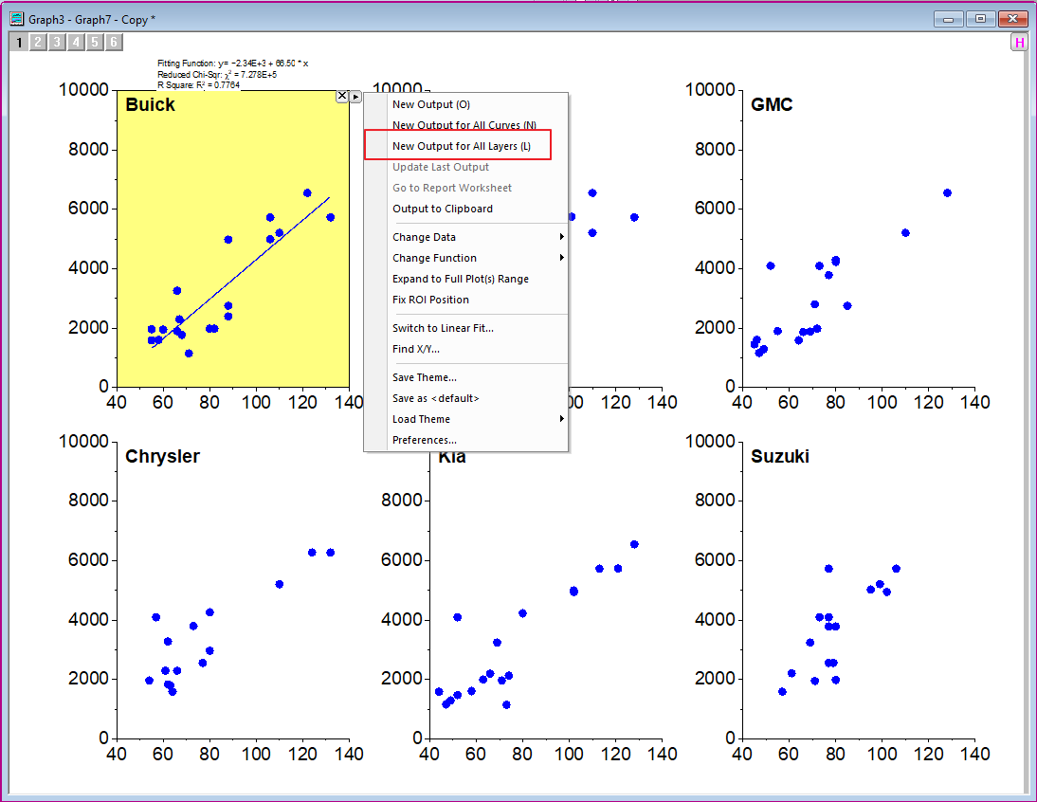Select Output to Clipboard
This screenshot has width=1037, height=802.
click(466, 209)
